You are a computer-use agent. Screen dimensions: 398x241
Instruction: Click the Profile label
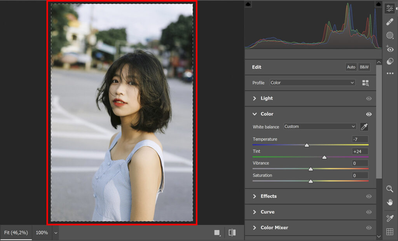[x=258, y=83]
